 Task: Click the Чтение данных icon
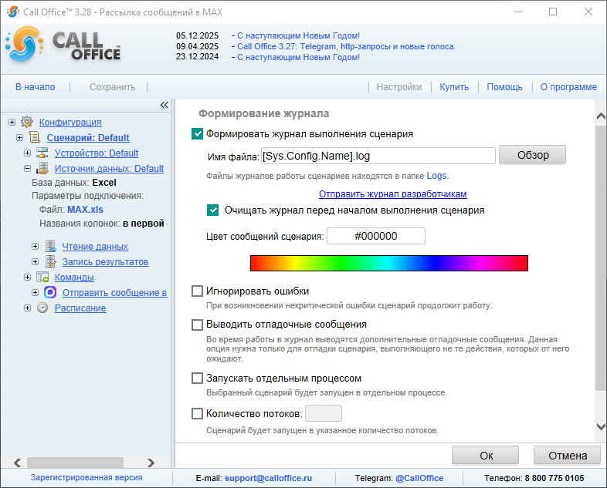[x=50, y=246]
